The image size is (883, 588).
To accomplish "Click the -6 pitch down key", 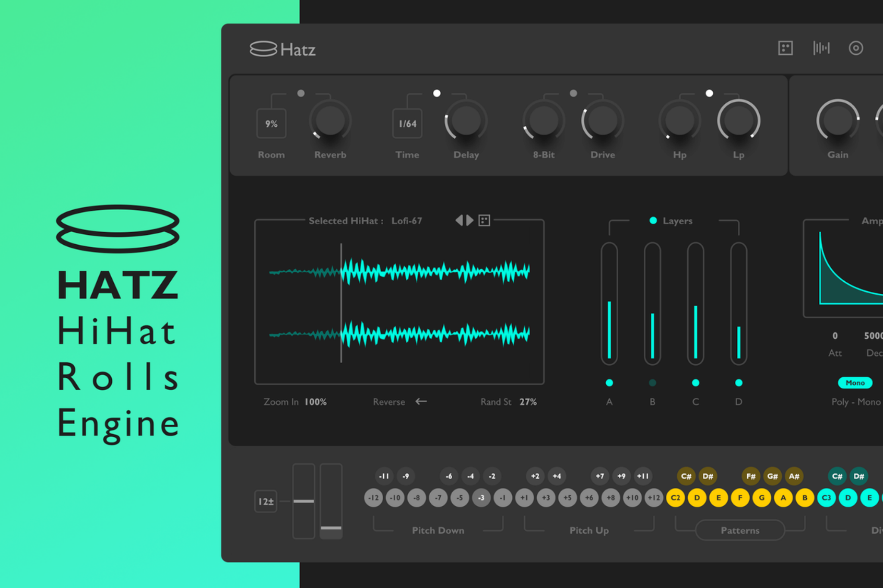I will (449, 476).
